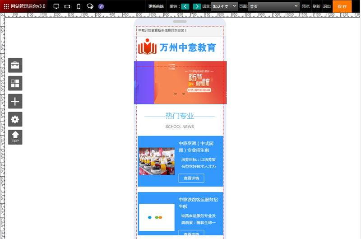The height and width of the screenshot is (239, 361).
Task: Click the SCHOOL NEWS subtitle
Action: pyautogui.click(x=180, y=127)
